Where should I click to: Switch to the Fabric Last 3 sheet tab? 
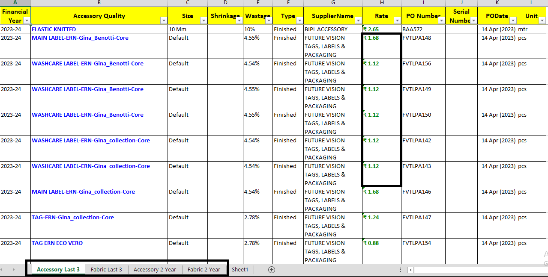point(106,269)
